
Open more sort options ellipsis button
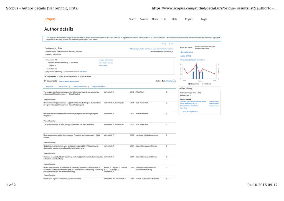click(174, 81)
